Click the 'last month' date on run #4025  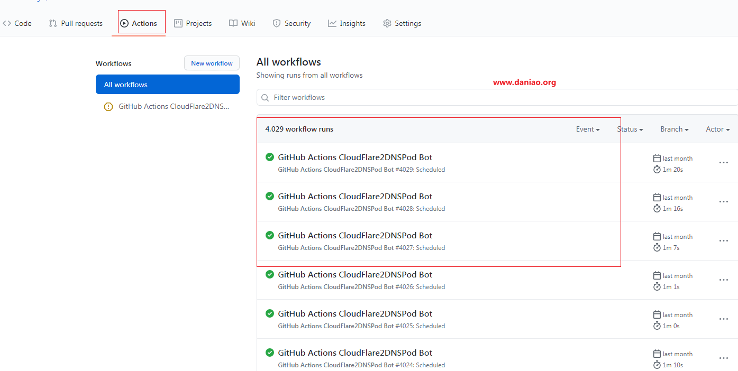point(678,315)
